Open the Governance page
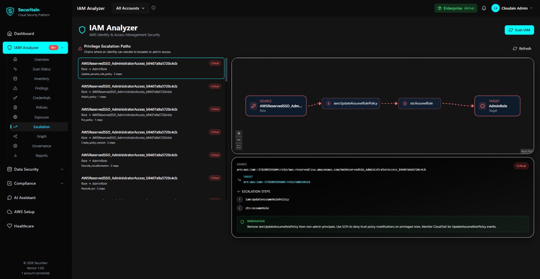Screen dimensions: 540x279 click(42, 146)
